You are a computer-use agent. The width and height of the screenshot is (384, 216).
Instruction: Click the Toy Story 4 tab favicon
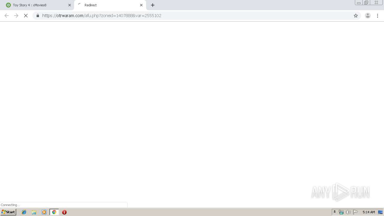coord(8,5)
